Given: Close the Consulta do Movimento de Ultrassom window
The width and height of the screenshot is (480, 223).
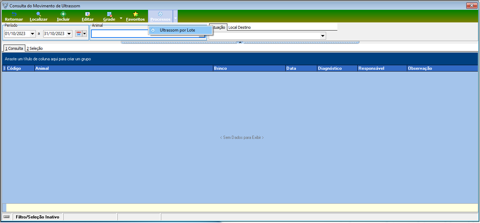Looking at the screenshot, I should point(471,6).
